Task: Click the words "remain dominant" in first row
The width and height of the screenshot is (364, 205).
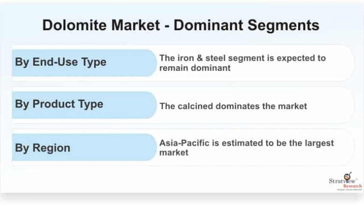Action: click(x=195, y=68)
